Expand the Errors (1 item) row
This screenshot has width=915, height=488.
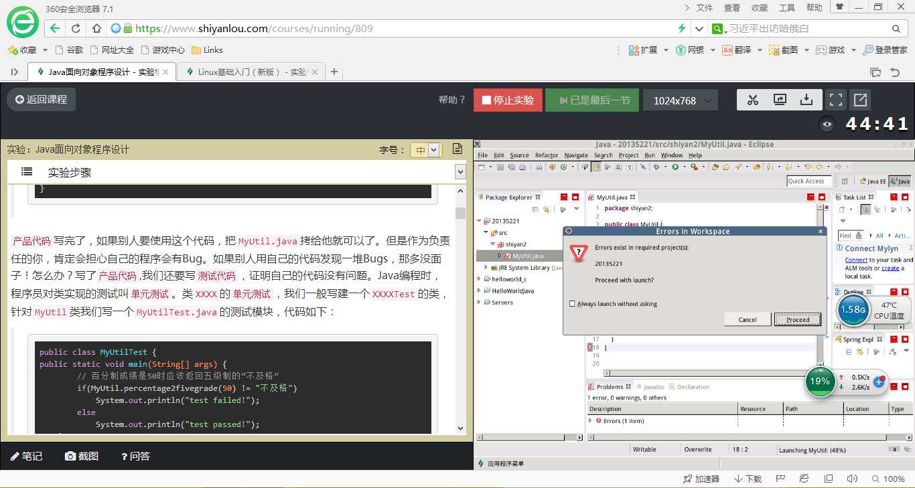pos(590,420)
